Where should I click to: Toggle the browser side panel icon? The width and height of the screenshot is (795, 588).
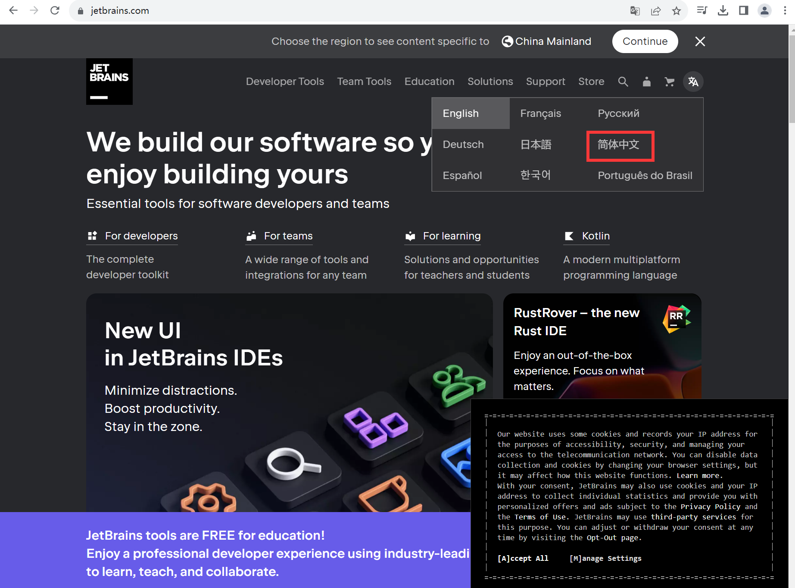click(744, 10)
